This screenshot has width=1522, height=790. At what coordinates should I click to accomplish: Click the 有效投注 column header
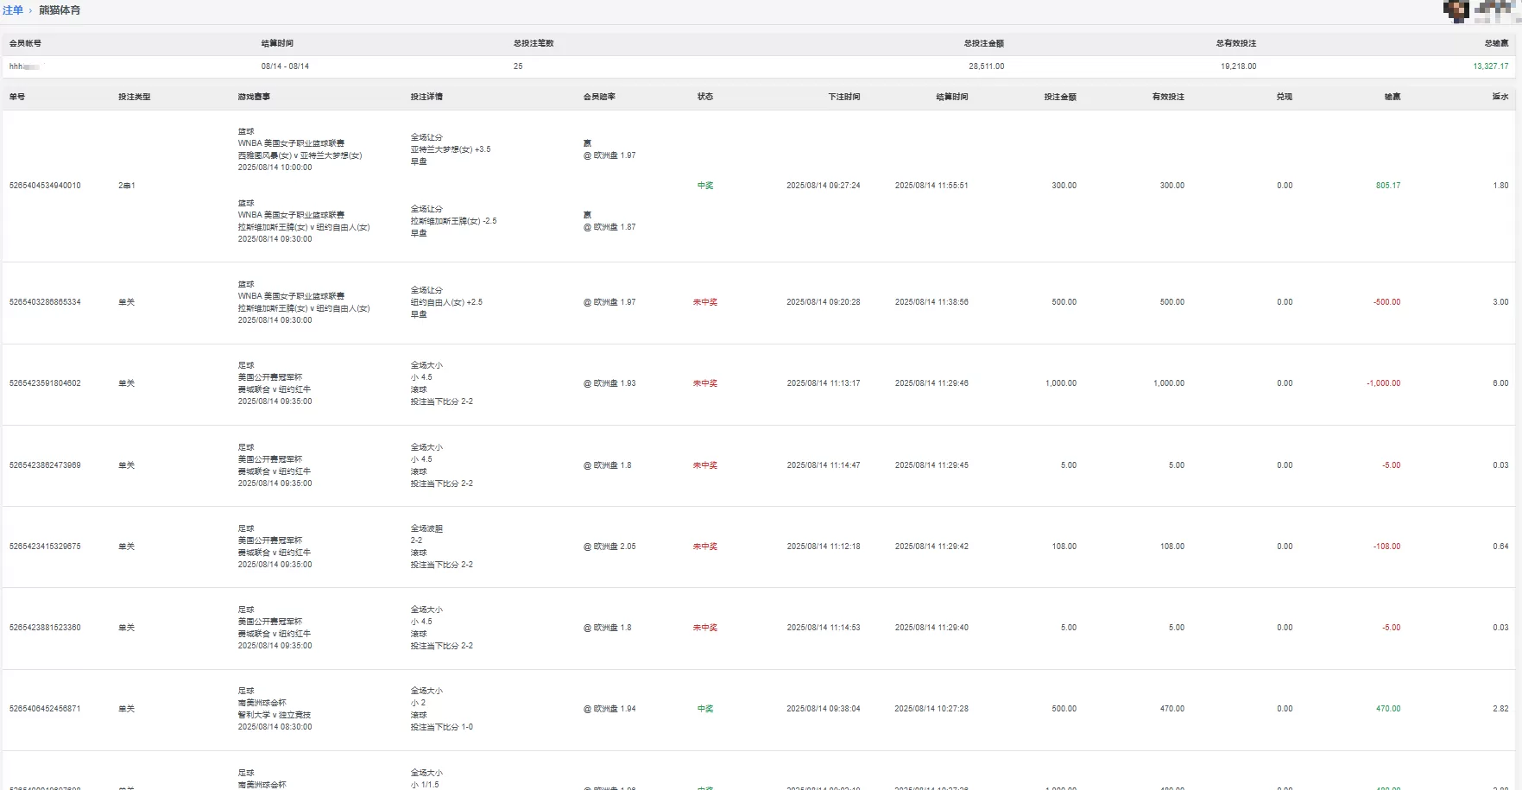pos(1168,97)
